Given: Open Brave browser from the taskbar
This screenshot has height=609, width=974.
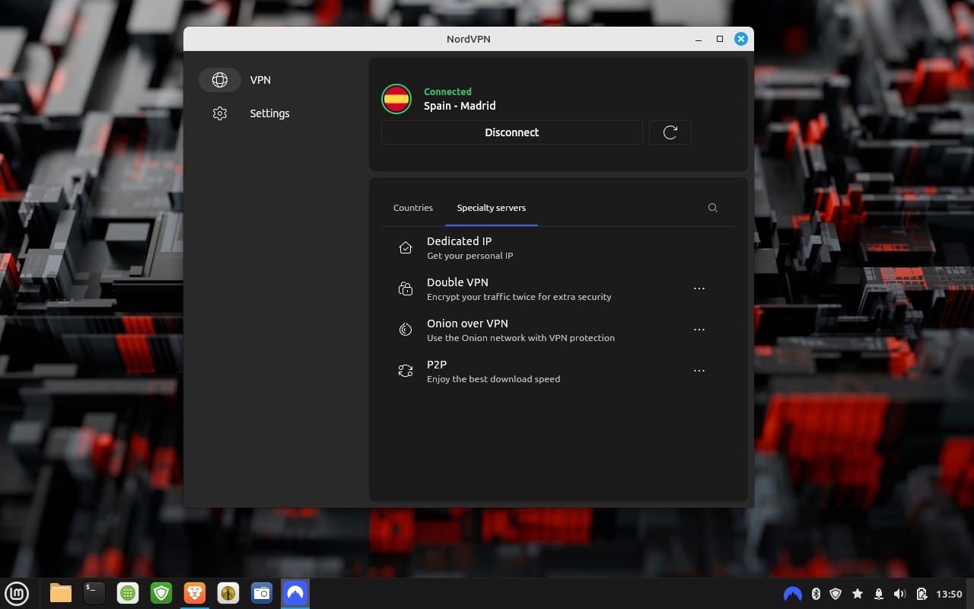Looking at the screenshot, I should [195, 593].
